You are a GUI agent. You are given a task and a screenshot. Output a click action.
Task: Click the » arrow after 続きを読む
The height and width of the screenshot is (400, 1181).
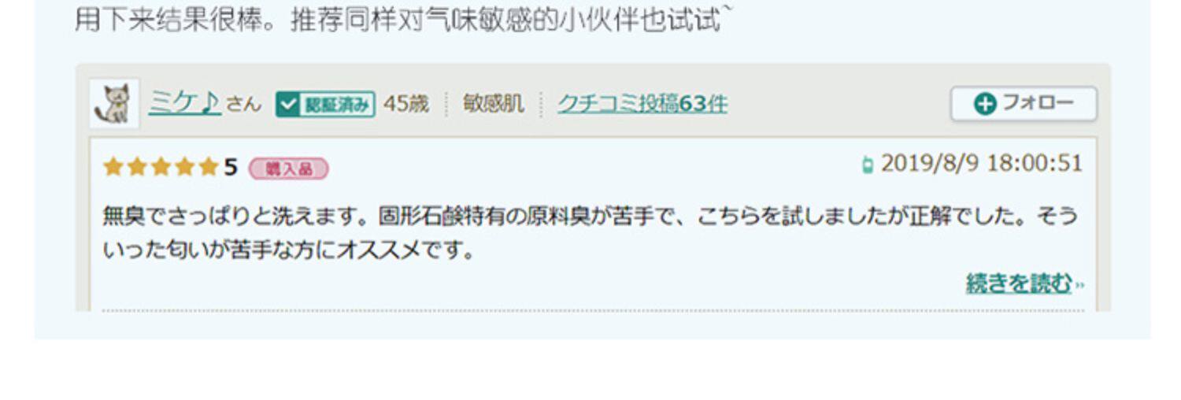pyautogui.click(x=1079, y=285)
